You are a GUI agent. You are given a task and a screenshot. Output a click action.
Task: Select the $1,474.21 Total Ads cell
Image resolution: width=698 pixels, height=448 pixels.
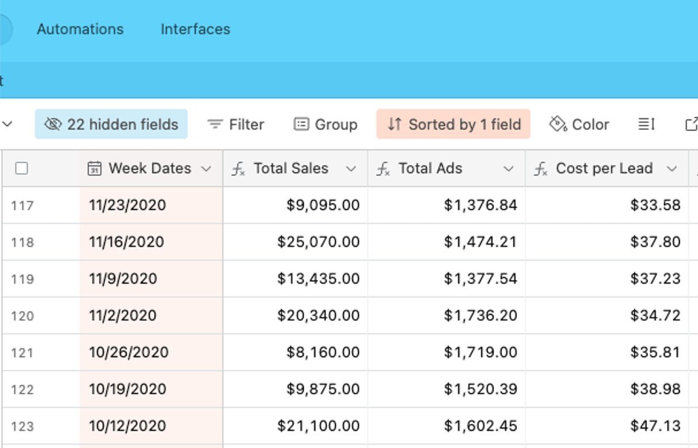446,242
